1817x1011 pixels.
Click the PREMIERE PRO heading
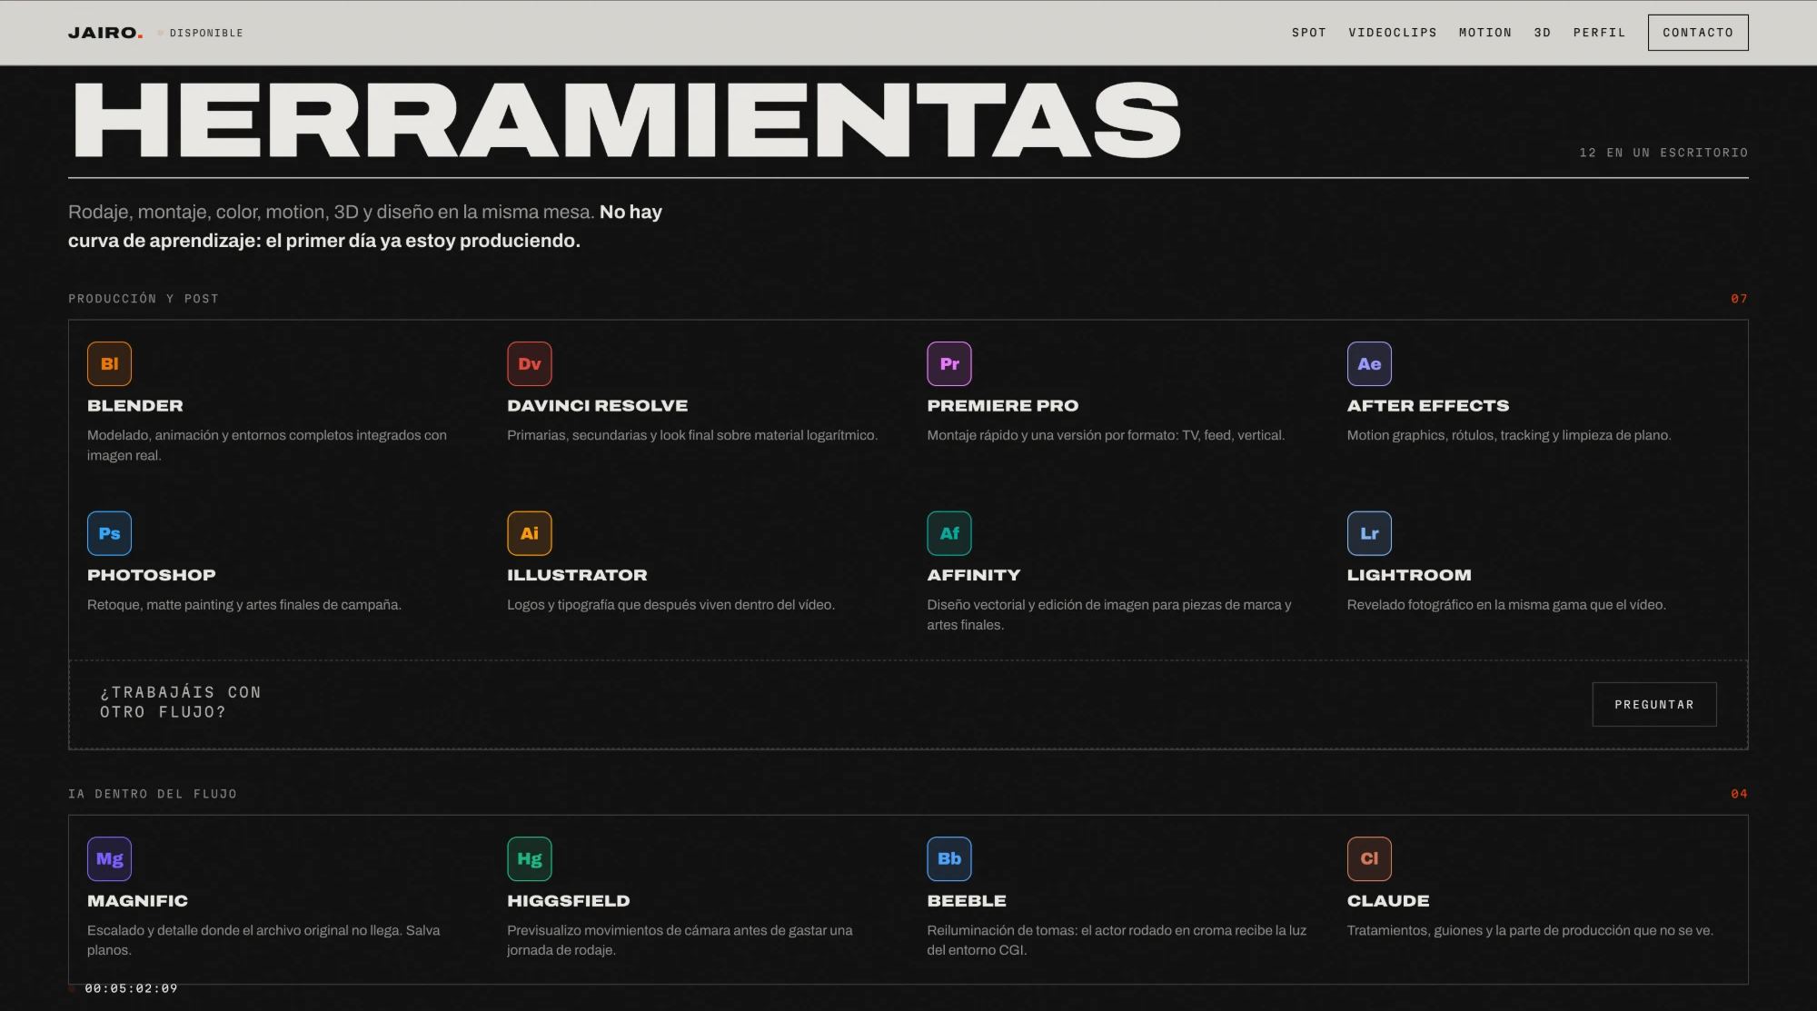1002,405
